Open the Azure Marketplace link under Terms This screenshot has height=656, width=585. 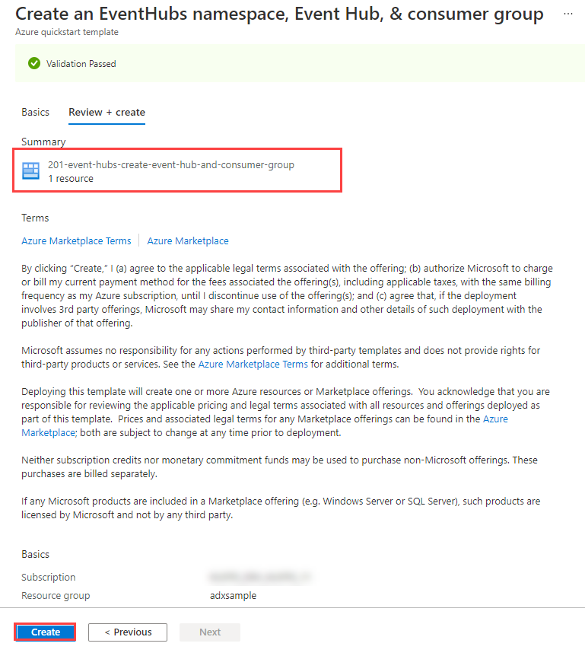point(187,240)
